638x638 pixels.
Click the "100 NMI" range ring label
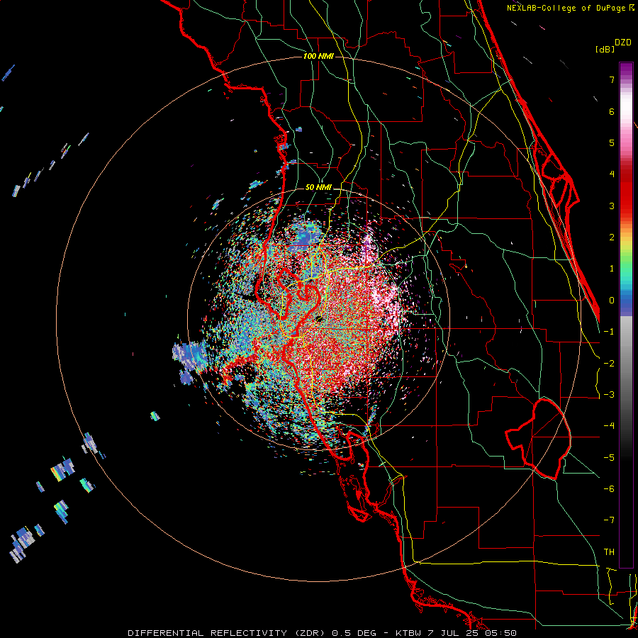(x=318, y=56)
